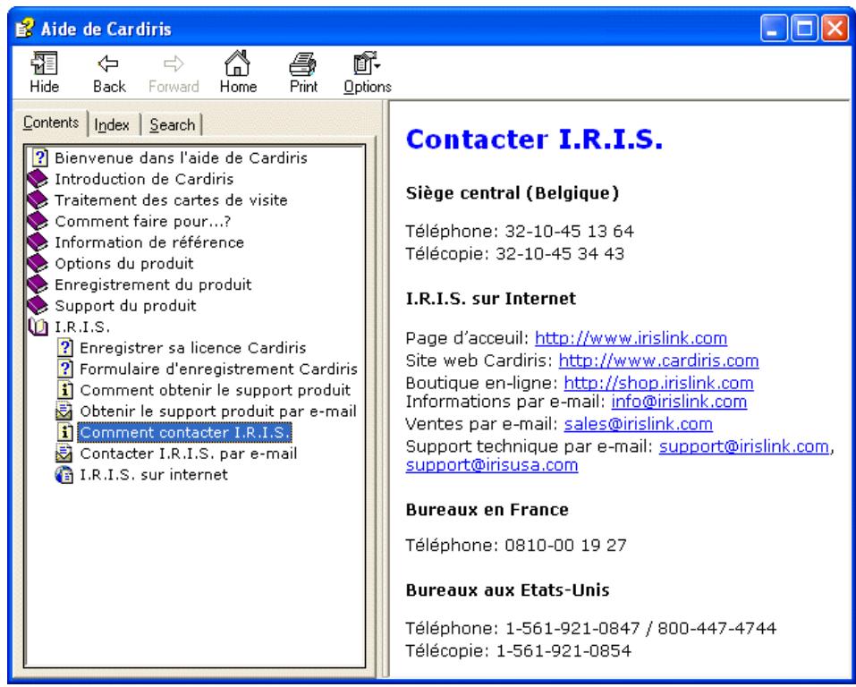
Task: Select 'Comment faire pour...?' entry
Action: pos(142,221)
